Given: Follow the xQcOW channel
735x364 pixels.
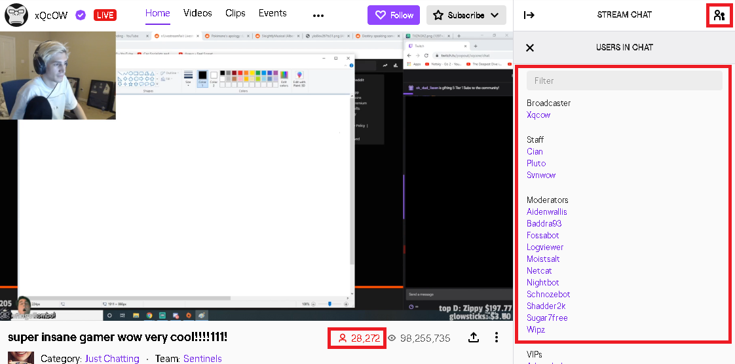Looking at the screenshot, I should pyautogui.click(x=394, y=15).
